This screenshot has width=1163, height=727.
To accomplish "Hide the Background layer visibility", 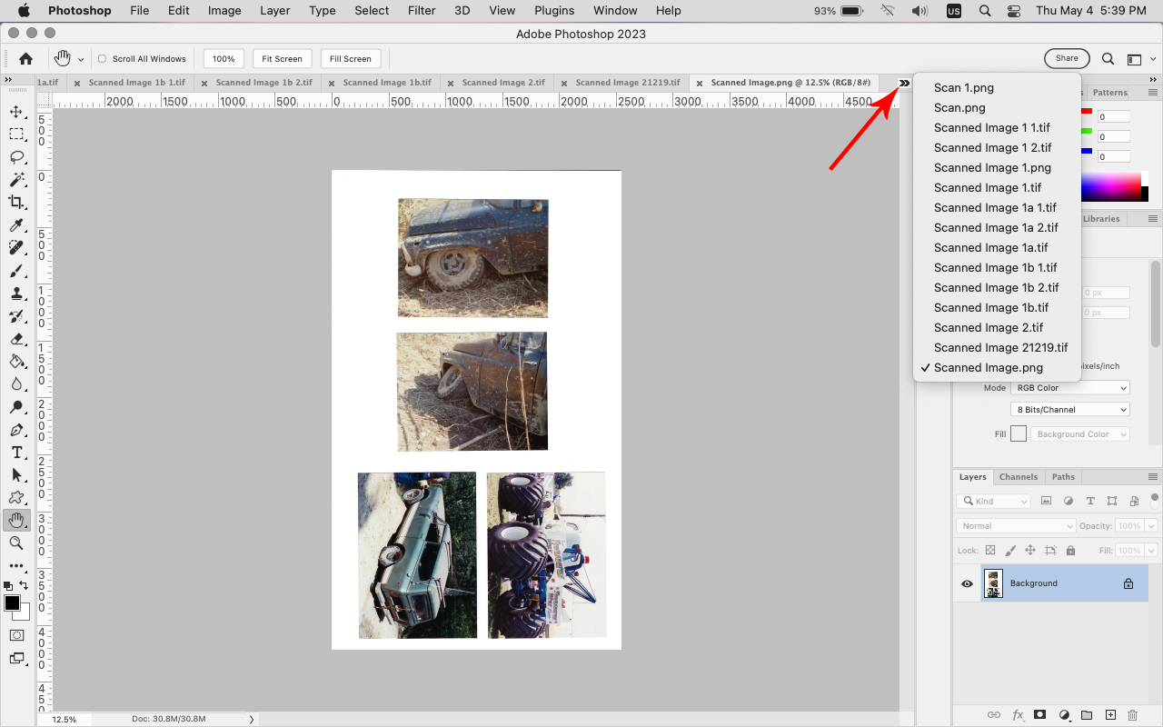I will (966, 583).
